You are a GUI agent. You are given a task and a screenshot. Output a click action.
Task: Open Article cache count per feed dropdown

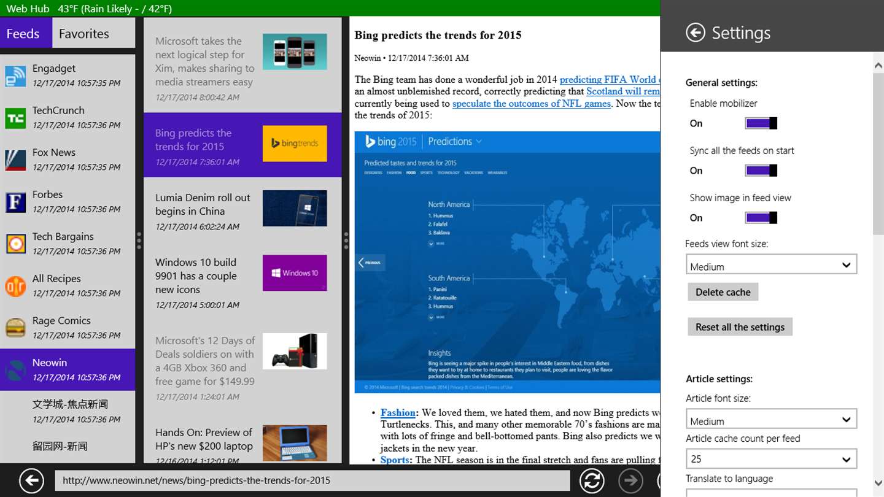click(771, 458)
